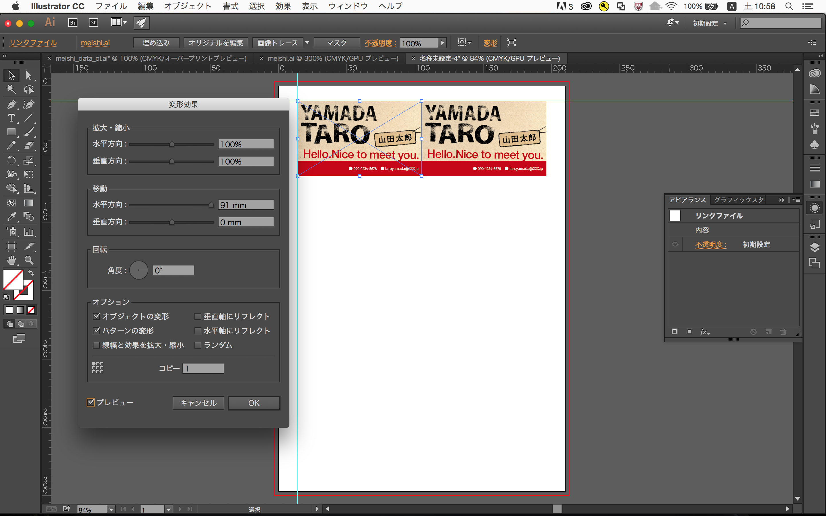Select the Pen tool

click(x=11, y=104)
